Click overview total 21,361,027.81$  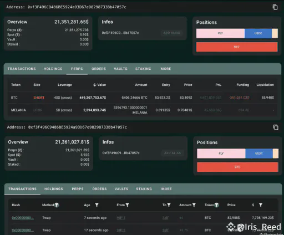pos(72,142)
